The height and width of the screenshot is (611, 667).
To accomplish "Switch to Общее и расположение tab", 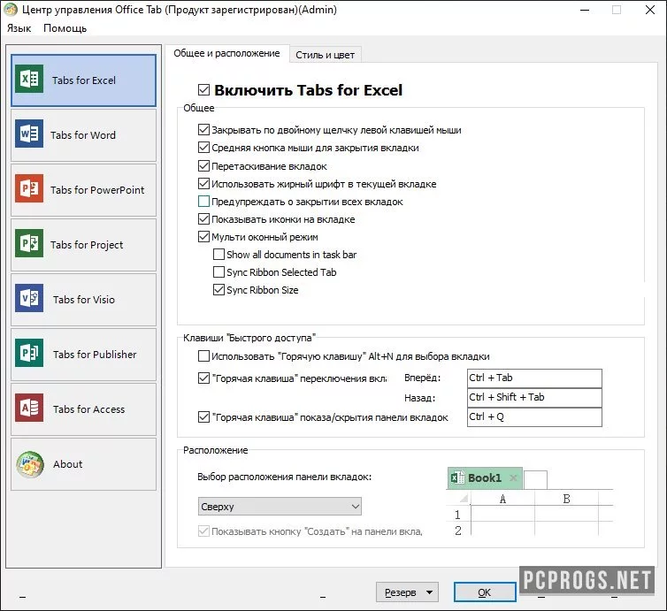I will 226,54.
